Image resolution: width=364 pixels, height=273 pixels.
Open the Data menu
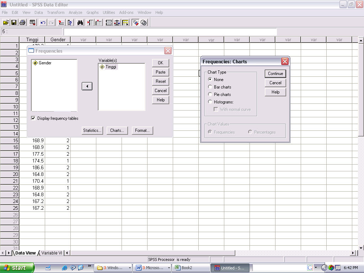coord(38,12)
